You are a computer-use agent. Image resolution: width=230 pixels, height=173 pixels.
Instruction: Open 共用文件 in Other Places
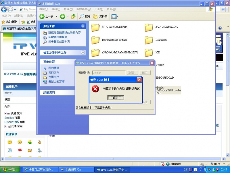[x=54, y=77]
